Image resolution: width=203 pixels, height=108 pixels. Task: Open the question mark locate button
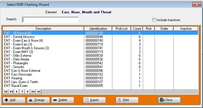[x=22, y=91]
